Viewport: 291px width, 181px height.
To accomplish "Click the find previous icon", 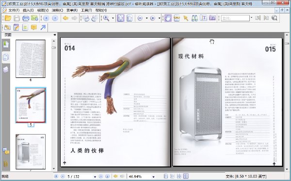I will (258, 18).
